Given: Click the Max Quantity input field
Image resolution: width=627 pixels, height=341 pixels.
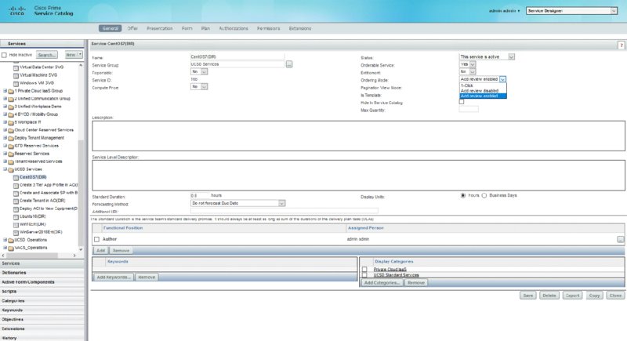Looking at the screenshot, I should pos(468,109).
